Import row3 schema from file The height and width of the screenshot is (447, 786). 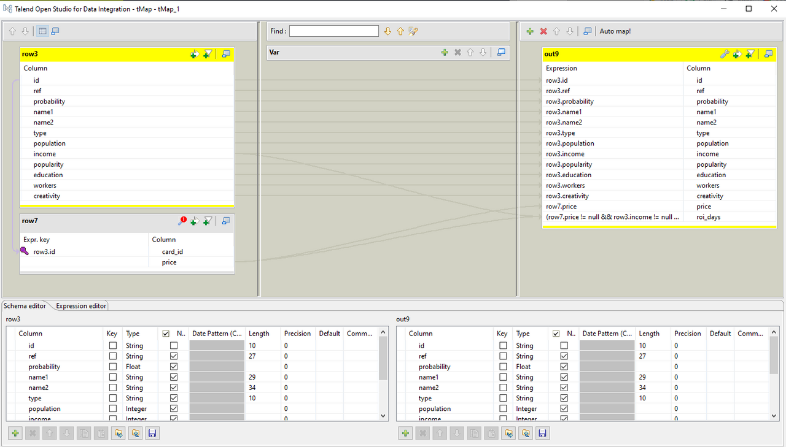tap(119, 434)
